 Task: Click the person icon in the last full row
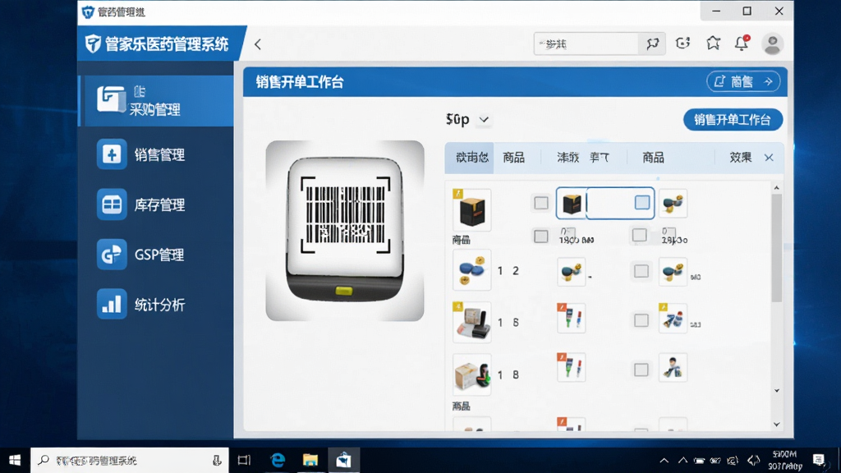[673, 368]
